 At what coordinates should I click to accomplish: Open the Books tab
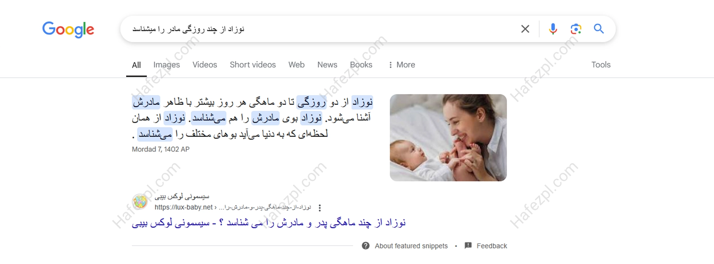click(361, 65)
